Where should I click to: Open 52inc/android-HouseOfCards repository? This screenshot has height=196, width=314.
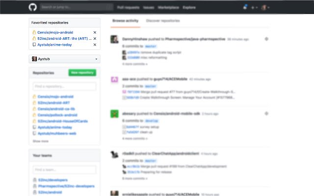tap(63, 121)
